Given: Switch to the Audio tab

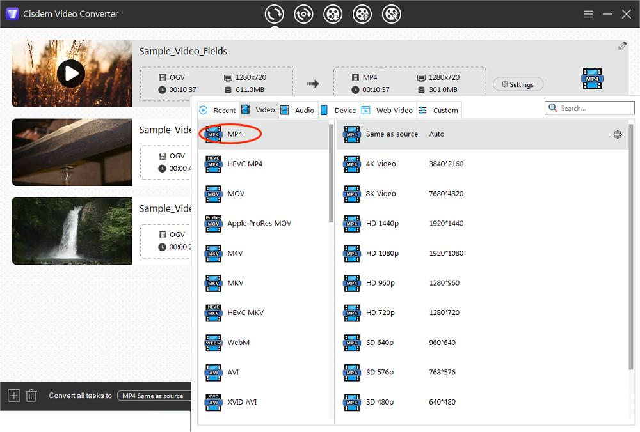Looking at the screenshot, I should coord(298,110).
